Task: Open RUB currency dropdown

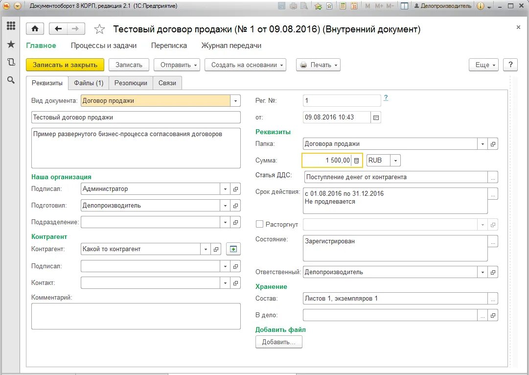Action: coord(395,160)
